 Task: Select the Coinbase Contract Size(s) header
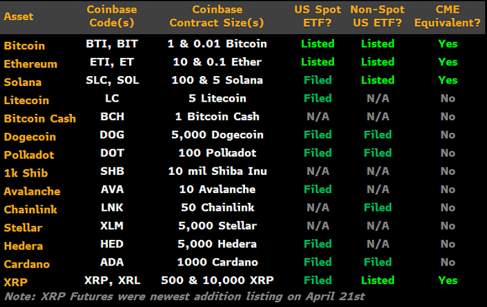[x=217, y=16]
